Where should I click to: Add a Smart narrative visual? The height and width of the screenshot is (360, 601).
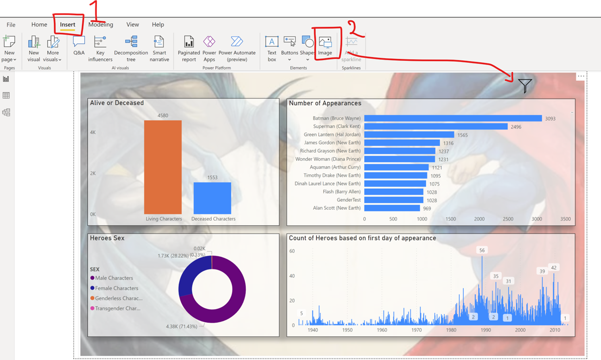tap(159, 49)
